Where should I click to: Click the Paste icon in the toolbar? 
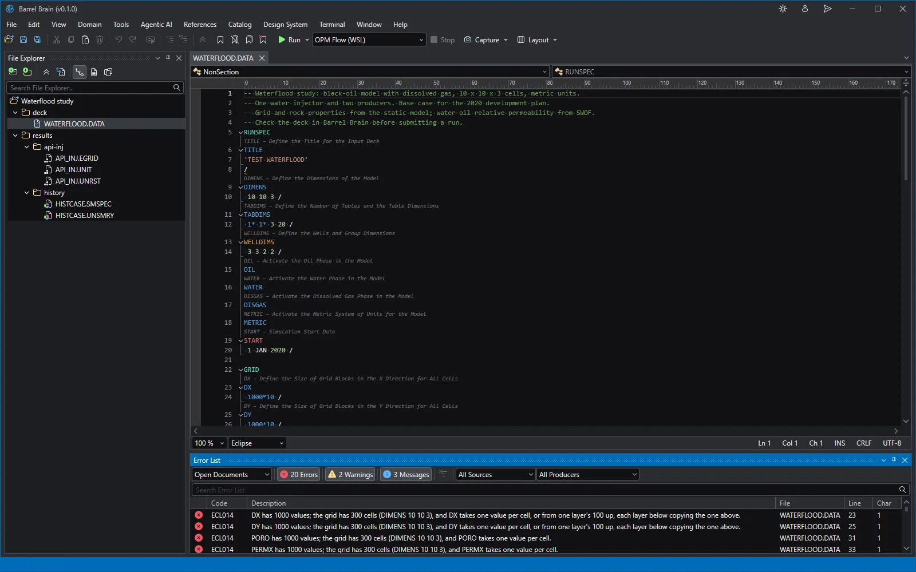(x=85, y=39)
